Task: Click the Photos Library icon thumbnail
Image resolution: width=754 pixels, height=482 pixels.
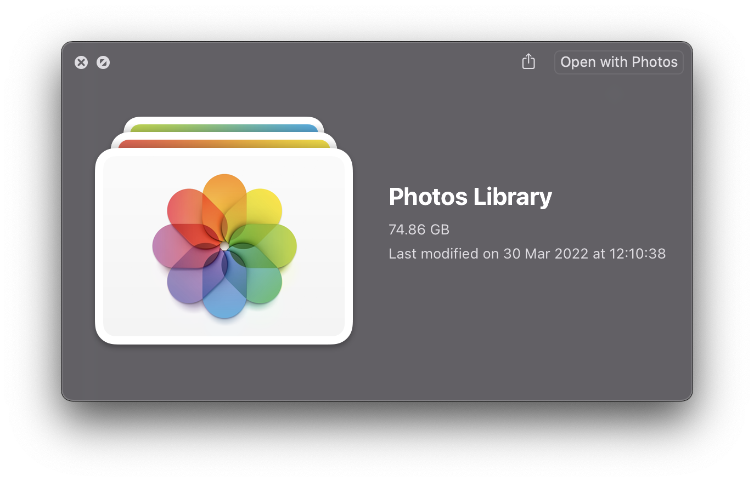Action: coord(224,231)
